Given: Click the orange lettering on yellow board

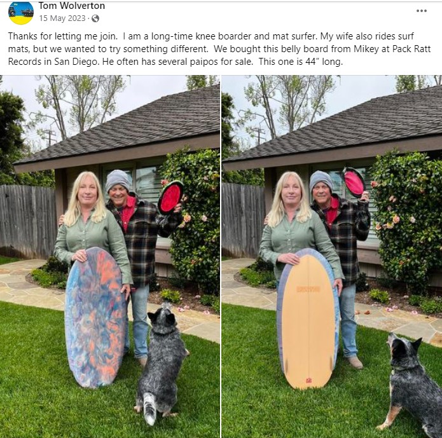Looking at the screenshot, I should (308, 289).
